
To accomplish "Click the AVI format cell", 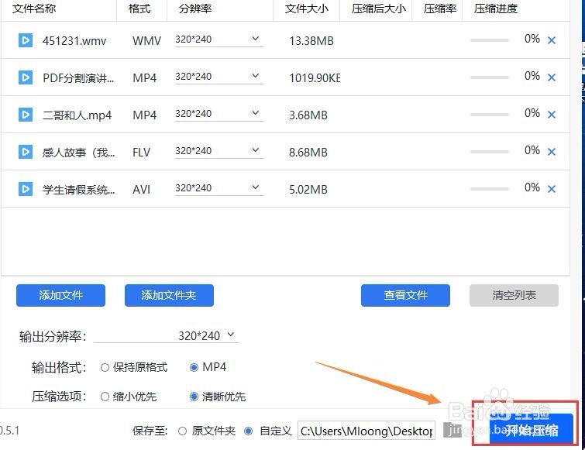I will [141, 190].
